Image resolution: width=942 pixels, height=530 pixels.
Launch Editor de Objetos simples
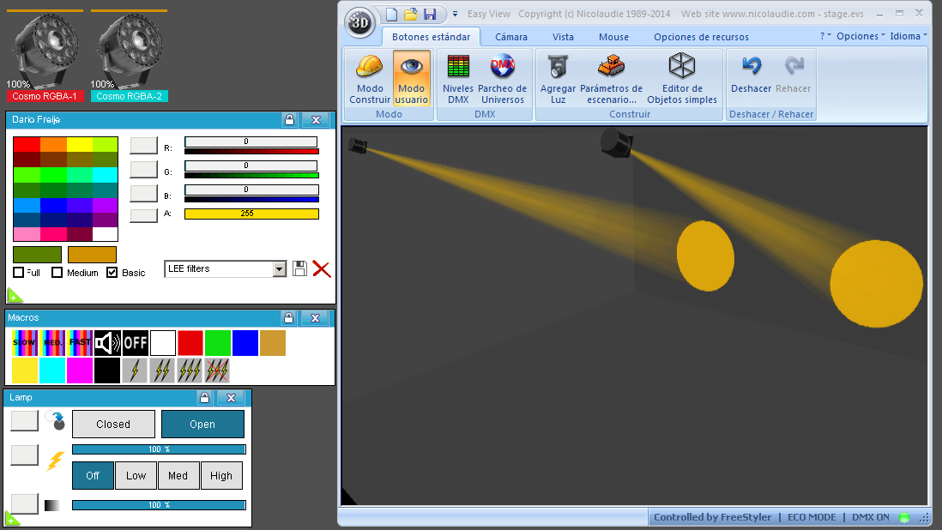pyautogui.click(x=682, y=79)
